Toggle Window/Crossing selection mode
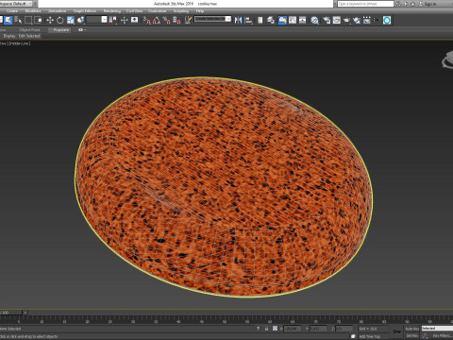The image size is (453, 340). coord(38,21)
